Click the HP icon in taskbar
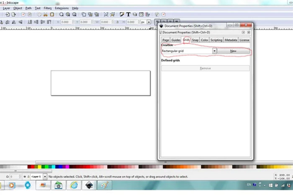The height and width of the screenshot is (195, 293). 59,185
